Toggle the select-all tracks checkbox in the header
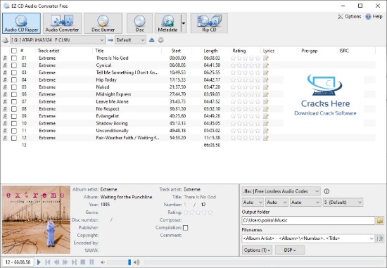Screen dimensions: 387x268 (14, 51)
